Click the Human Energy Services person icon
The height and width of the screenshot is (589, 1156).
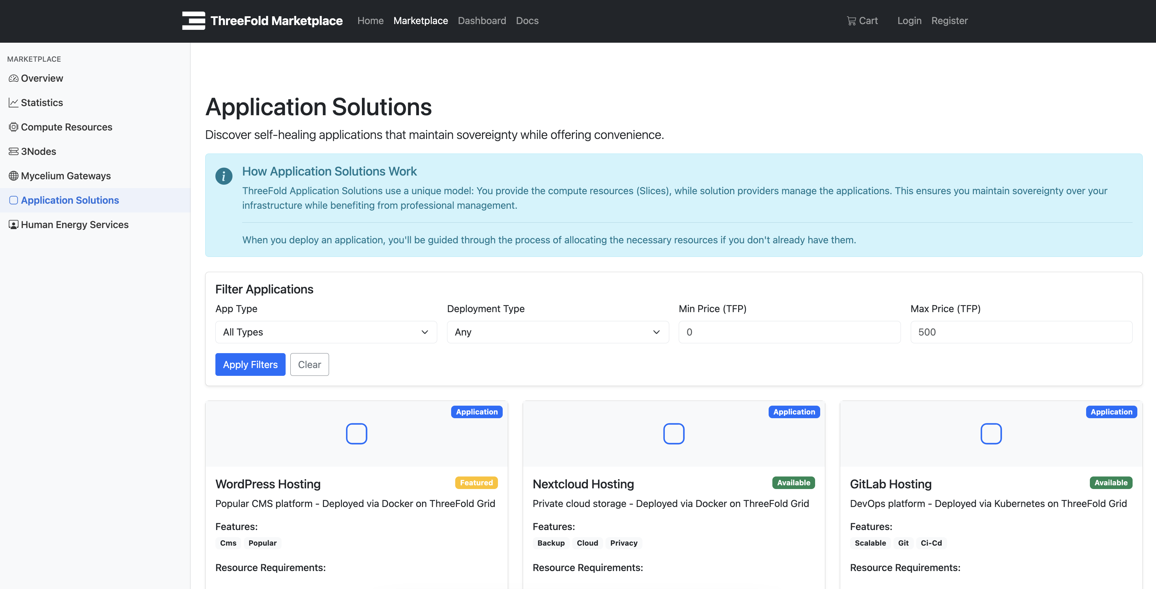coord(14,225)
